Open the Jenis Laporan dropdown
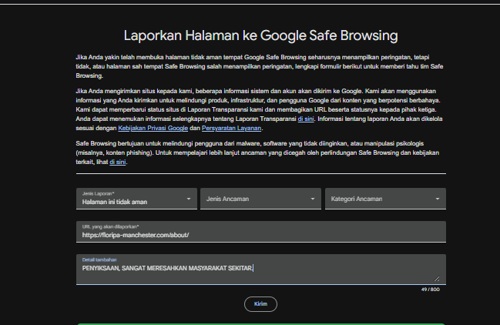The width and height of the screenshot is (500, 325). [136, 199]
